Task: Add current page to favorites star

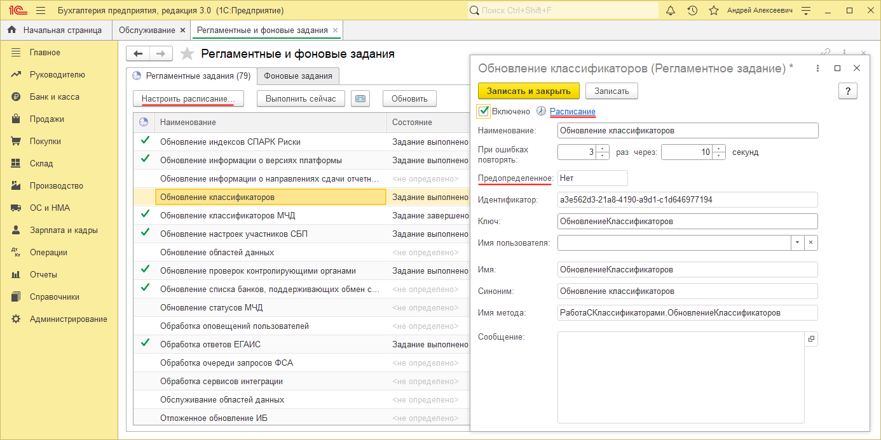Action: [187, 54]
